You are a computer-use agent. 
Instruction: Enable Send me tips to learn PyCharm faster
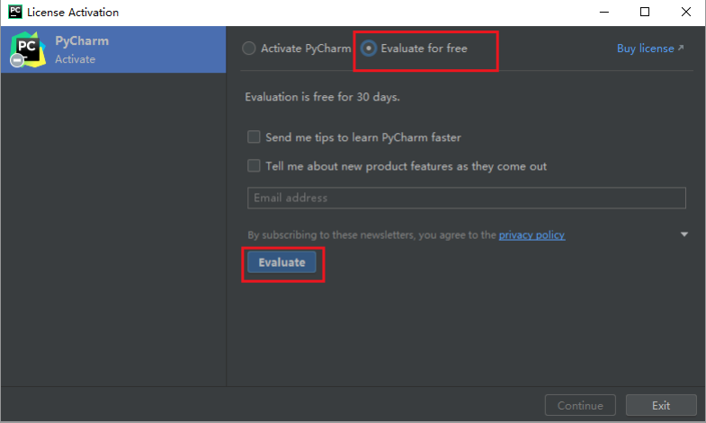pyautogui.click(x=255, y=137)
